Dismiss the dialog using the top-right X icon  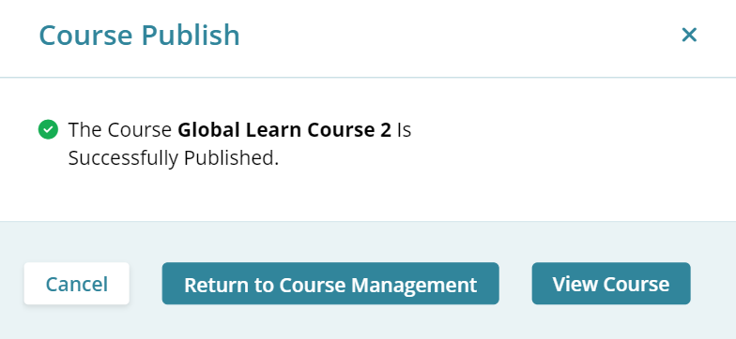point(689,35)
